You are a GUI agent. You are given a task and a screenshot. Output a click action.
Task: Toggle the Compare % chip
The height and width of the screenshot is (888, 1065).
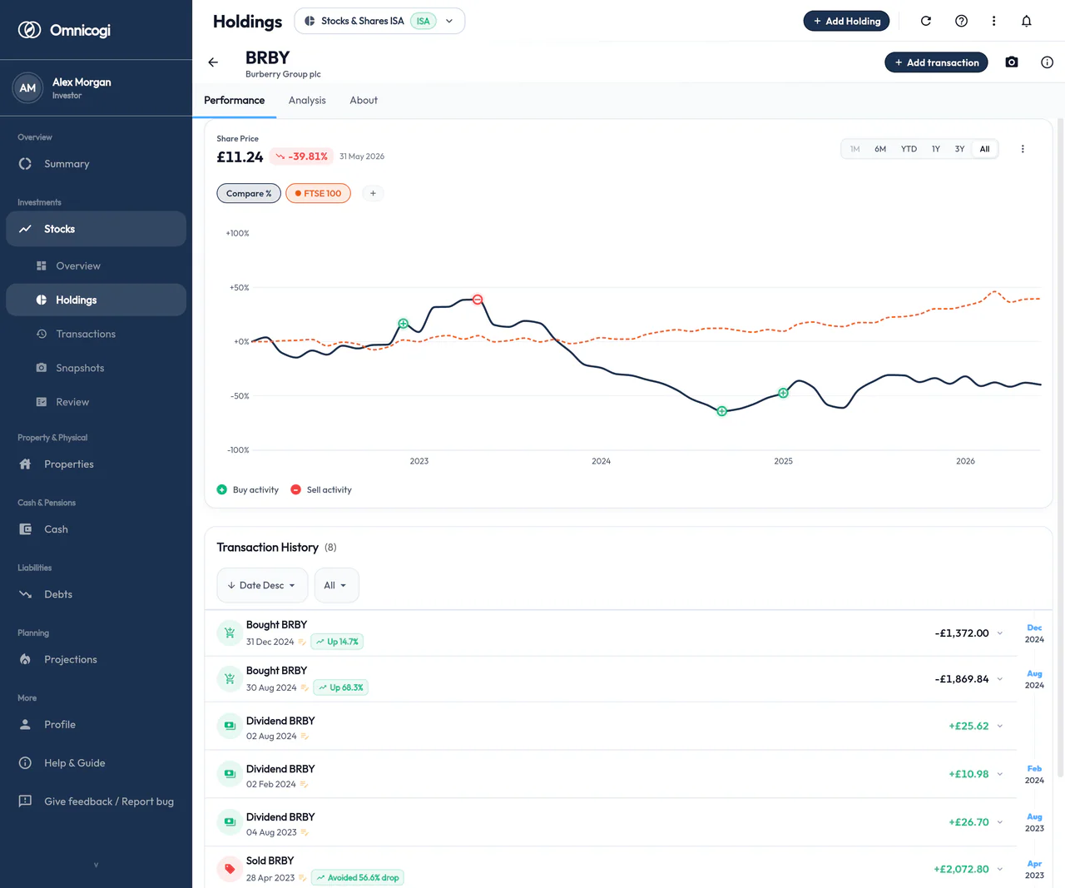coord(249,194)
